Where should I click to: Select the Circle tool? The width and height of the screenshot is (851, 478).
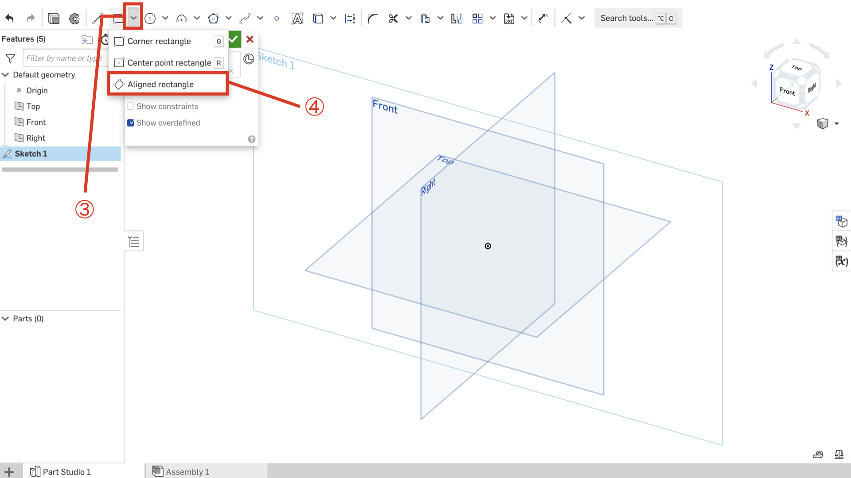click(x=149, y=18)
